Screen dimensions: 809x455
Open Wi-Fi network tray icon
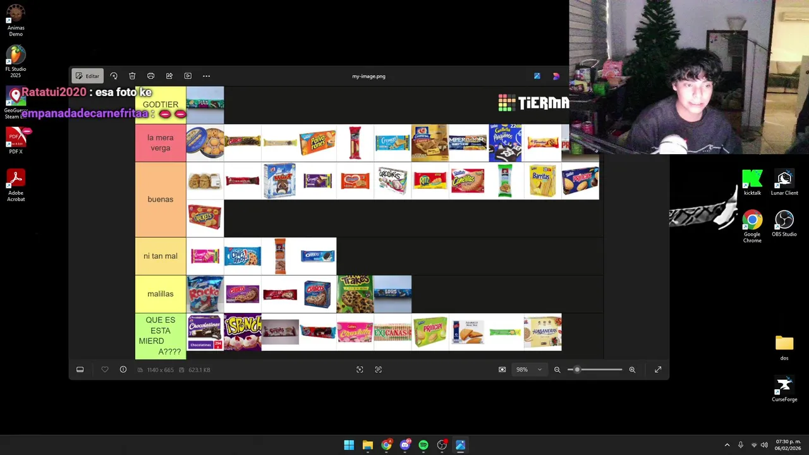coord(753,445)
